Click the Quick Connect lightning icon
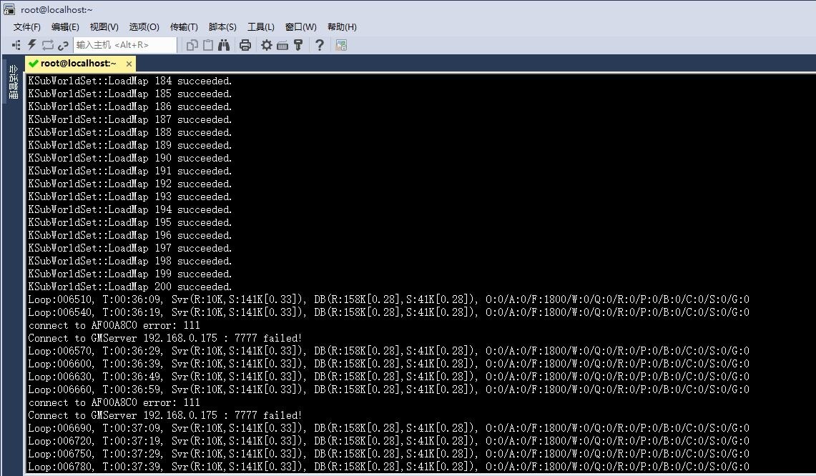 click(x=31, y=45)
